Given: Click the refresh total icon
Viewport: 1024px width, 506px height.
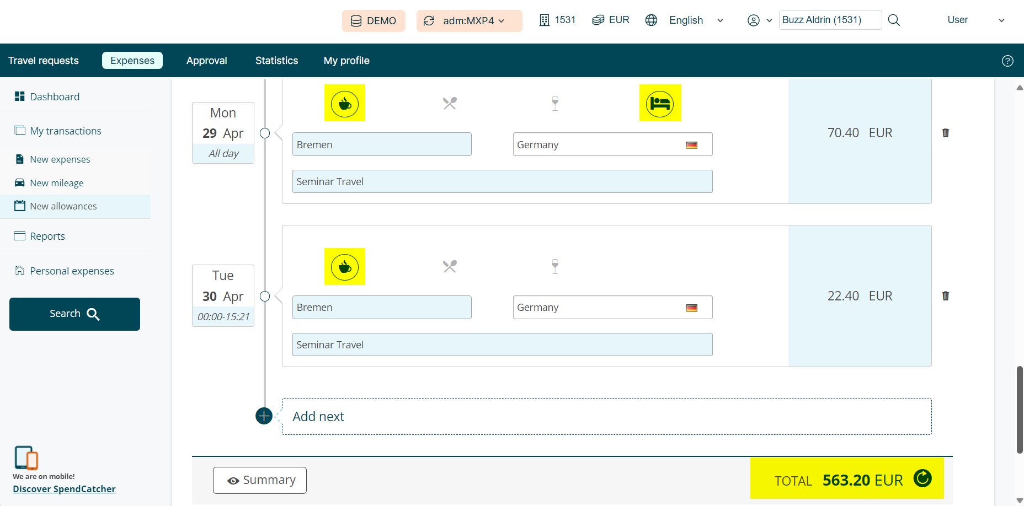Looking at the screenshot, I should [922, 478].
